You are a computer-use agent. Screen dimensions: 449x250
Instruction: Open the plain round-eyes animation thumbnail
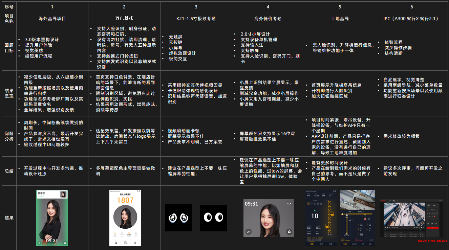coord(213,218)
